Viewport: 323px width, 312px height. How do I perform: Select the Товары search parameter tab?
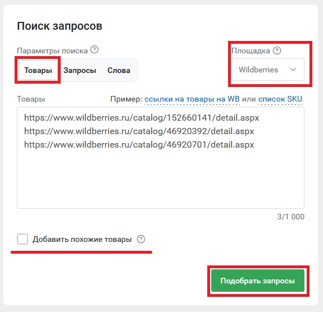click(x=38, y=70)
